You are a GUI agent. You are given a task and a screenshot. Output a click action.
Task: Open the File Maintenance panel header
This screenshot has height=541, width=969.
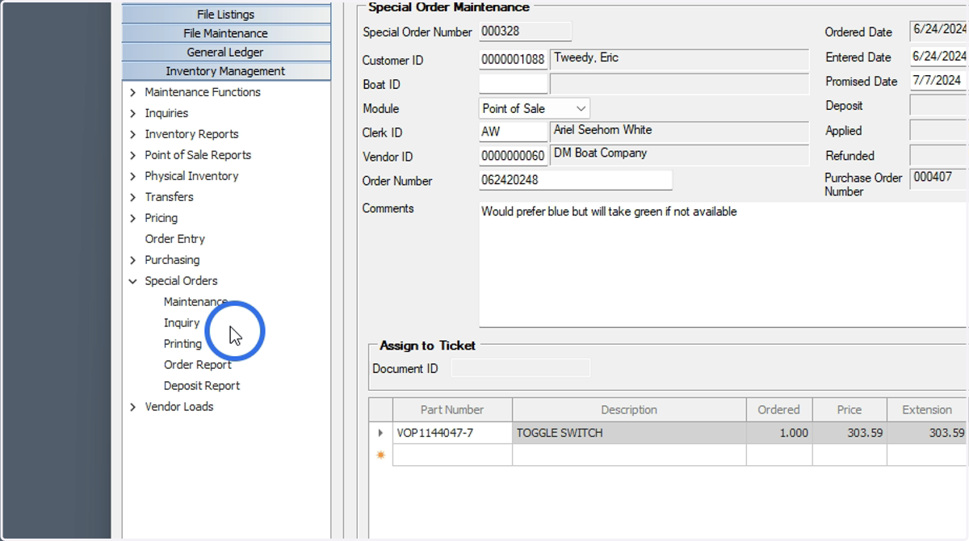pyautogui.click(x=226, y=33)
